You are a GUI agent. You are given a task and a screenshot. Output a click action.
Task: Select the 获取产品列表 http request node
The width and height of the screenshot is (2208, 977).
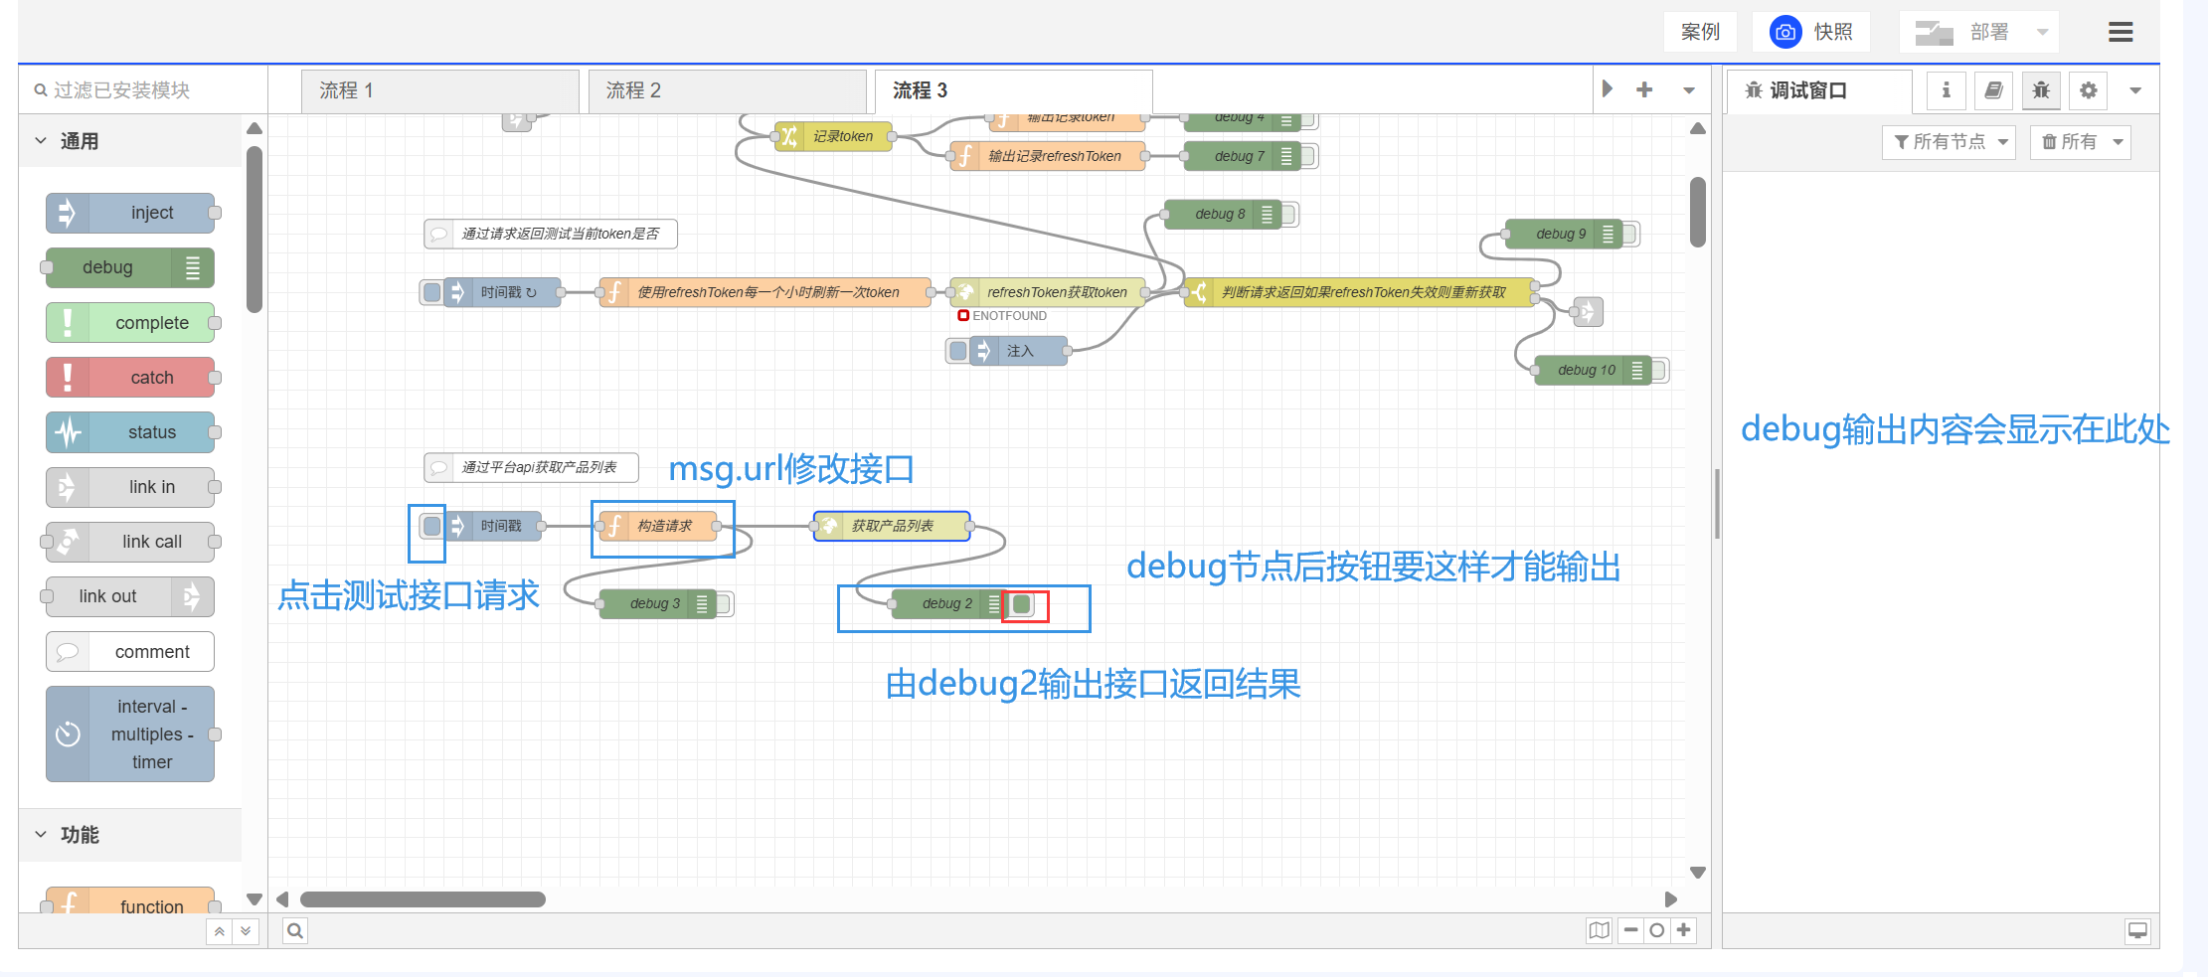pos(892,526)
